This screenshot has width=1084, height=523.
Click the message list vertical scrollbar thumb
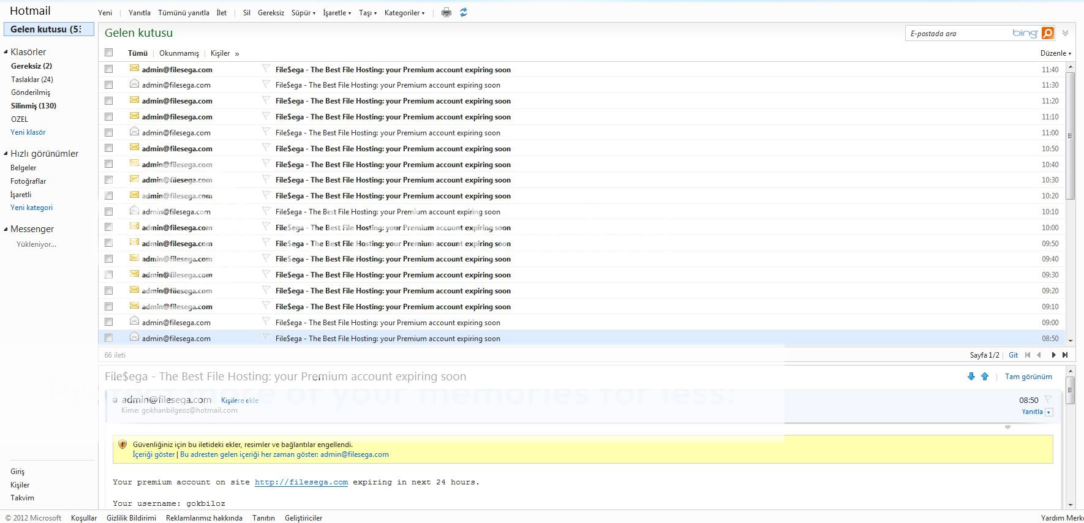(x=1071, y=136)
